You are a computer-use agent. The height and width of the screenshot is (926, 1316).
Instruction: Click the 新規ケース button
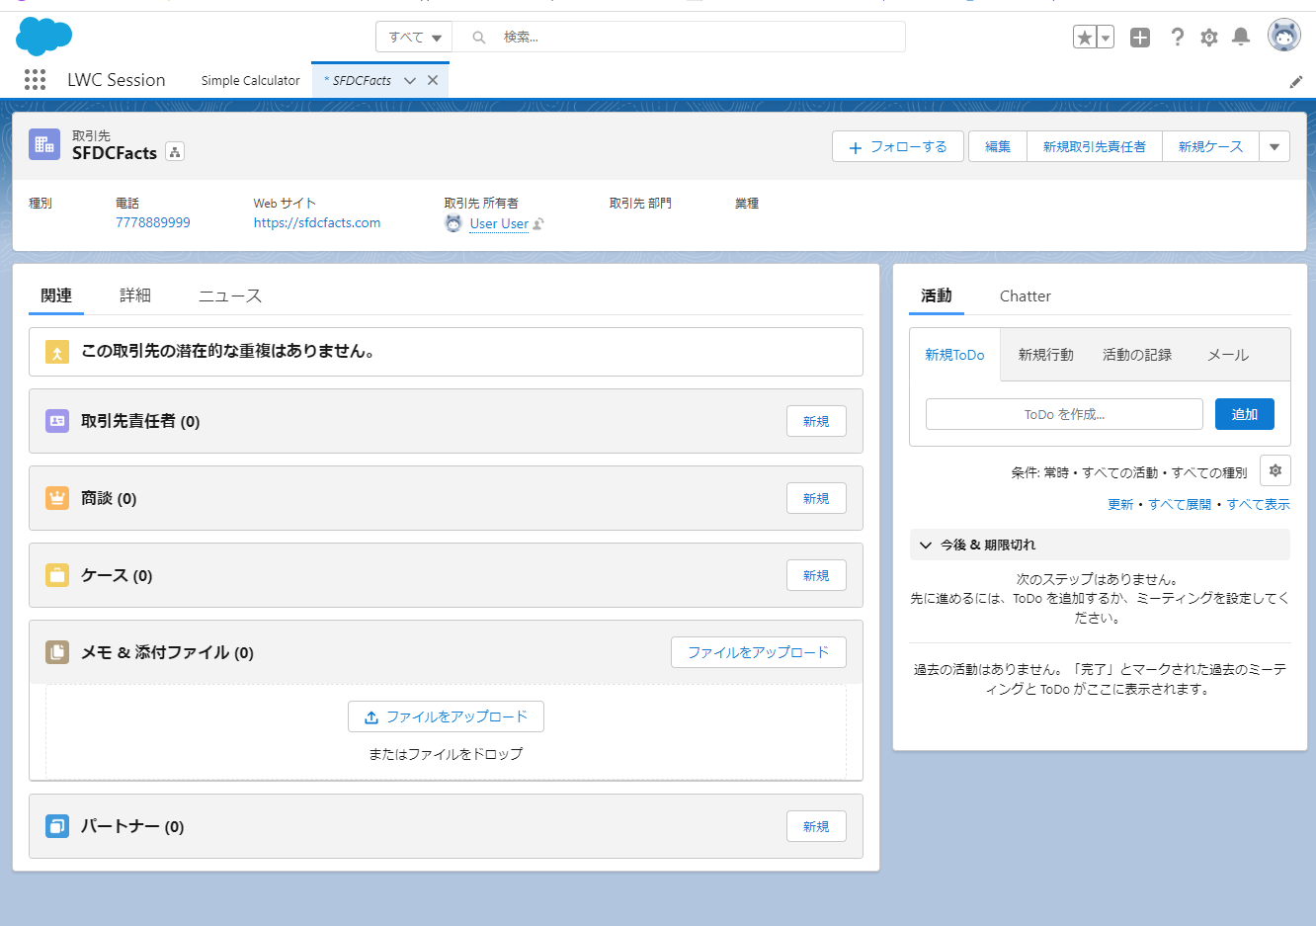tap(1210, 147)
